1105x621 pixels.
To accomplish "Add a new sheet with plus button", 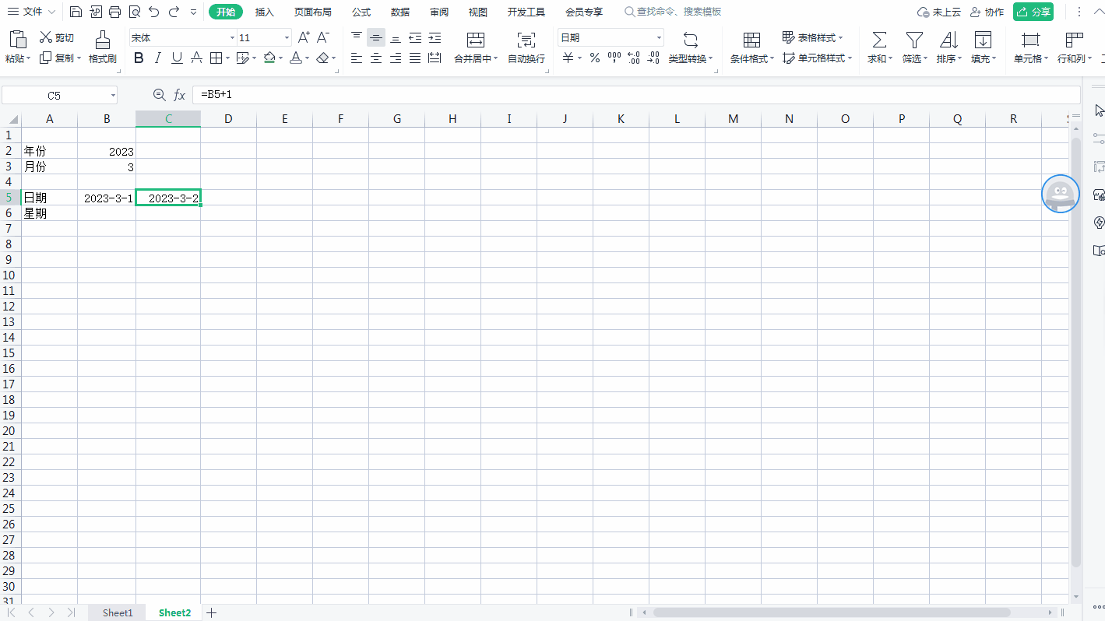I will click(x=211, y=612).
